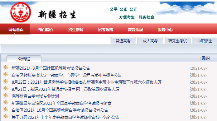Click [更多] link in bulletin board

[205, 58]
